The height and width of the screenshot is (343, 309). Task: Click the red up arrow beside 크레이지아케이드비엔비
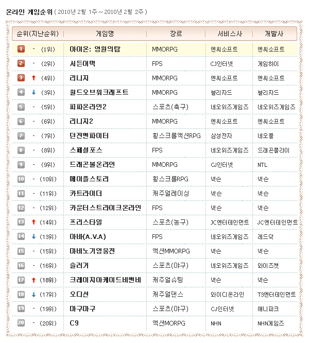click(x=33, y=280)
